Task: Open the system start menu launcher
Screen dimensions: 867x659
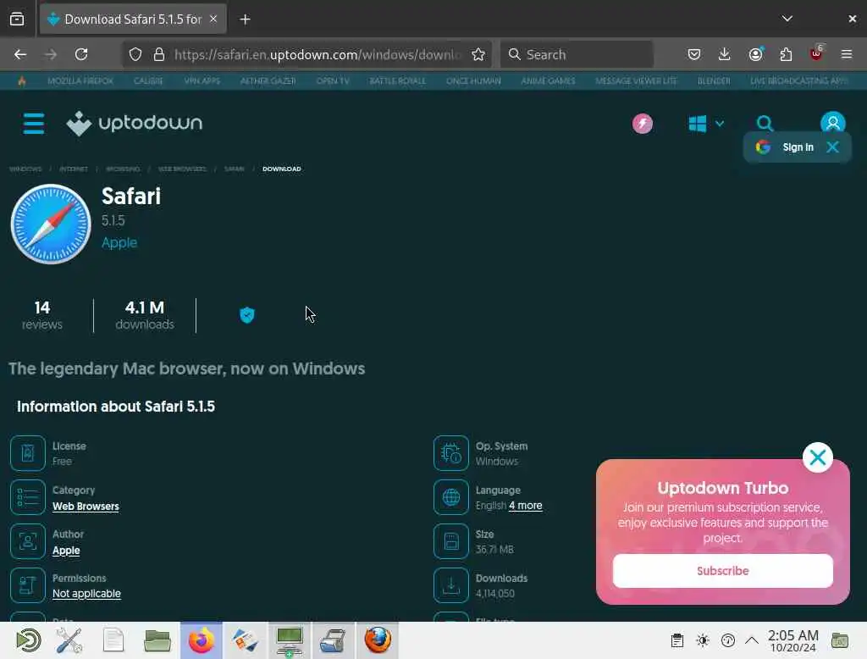Action: point(28,640)
